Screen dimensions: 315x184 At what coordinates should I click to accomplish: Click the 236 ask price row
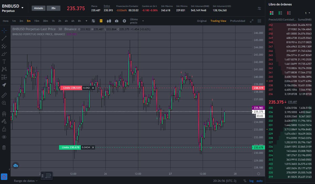[x=290, y=94]
